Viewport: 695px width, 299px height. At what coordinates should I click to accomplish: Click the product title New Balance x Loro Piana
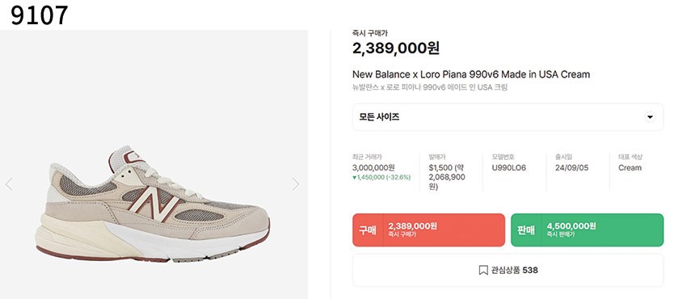coord(471,74)
